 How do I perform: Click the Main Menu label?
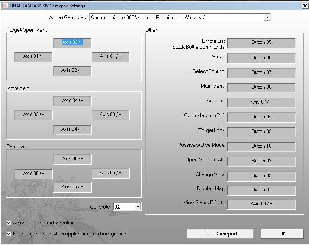pyautogui.click(x=213, y=86)
